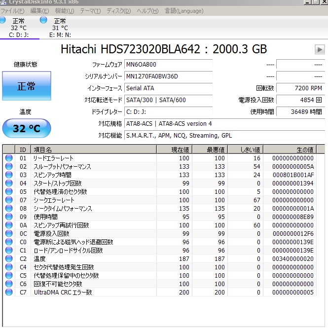The height and width of the screenshot is (330, 328).
Task: Click status icon for C0 電源断による磁気ヘッド退避回数
Action: point(9,242)
